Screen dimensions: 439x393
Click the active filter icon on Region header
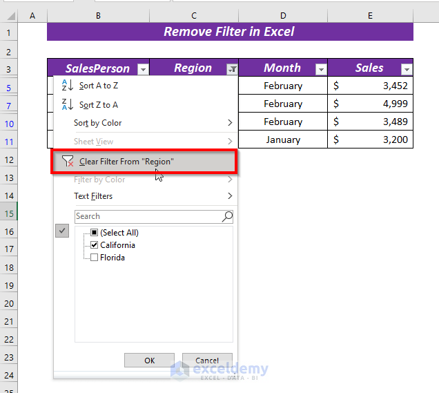tap(232, 69)
